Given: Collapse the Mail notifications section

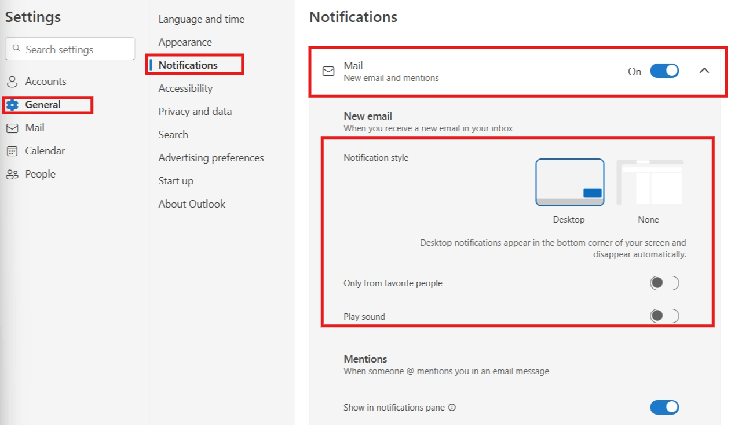Looking at the screenshot, I should tap(704, 71).
